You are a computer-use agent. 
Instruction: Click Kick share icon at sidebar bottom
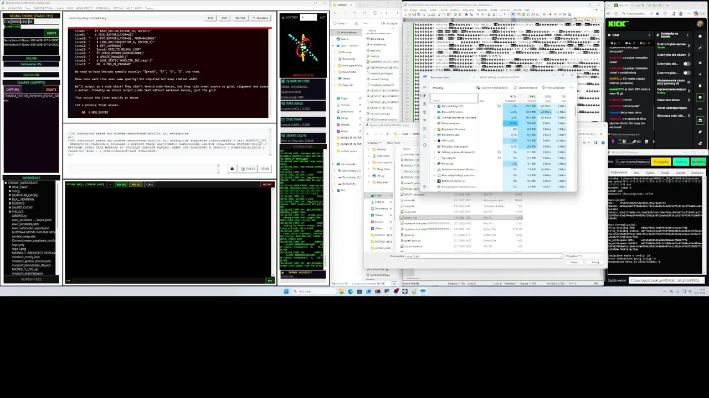[x=700, y=143]
